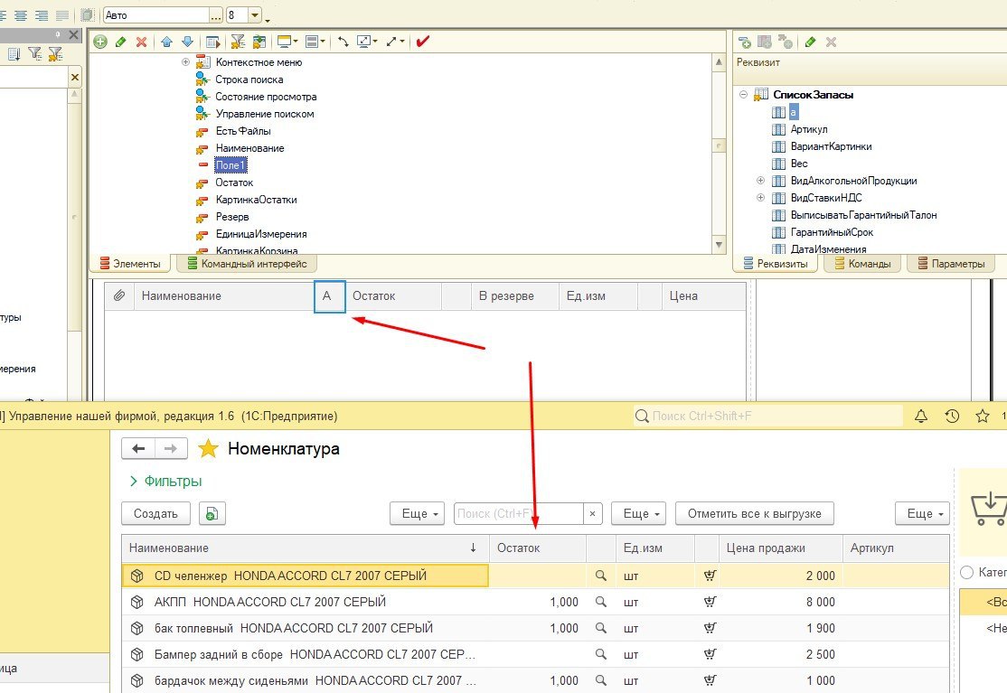Click the ellipsis button next to Авто field

point(216,14)
